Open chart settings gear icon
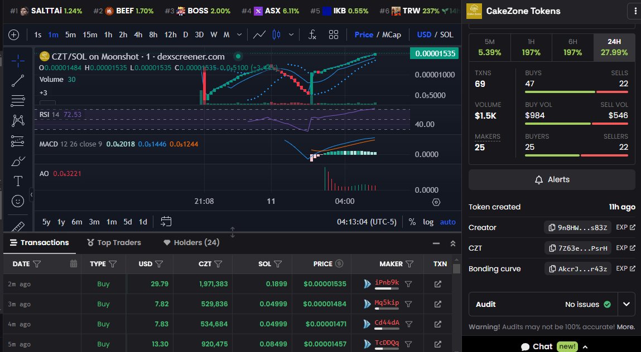 [436, 202]
